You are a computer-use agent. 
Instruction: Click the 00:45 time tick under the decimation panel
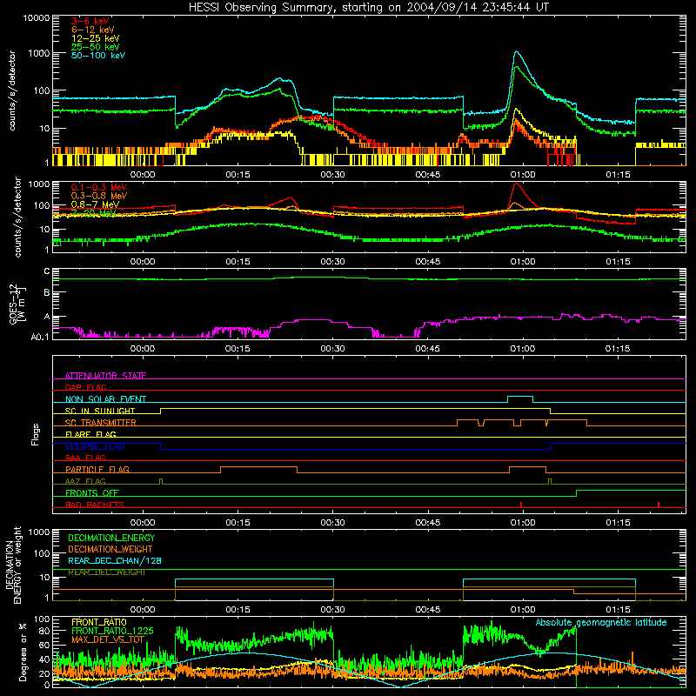point(427,610)
